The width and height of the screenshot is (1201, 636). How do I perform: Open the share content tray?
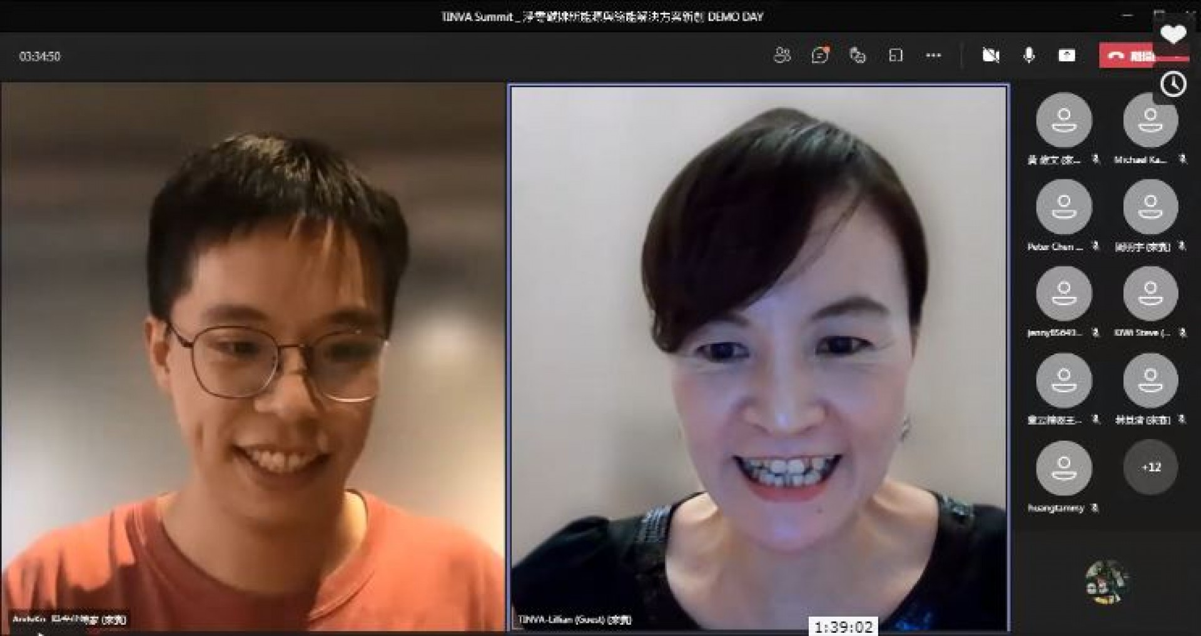click(x=1067, y=56)
